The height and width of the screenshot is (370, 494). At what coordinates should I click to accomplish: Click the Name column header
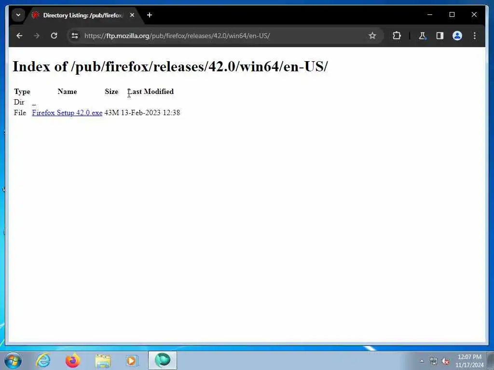tap(67, 92)
